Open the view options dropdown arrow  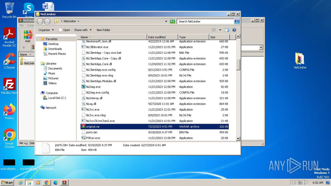220,30
